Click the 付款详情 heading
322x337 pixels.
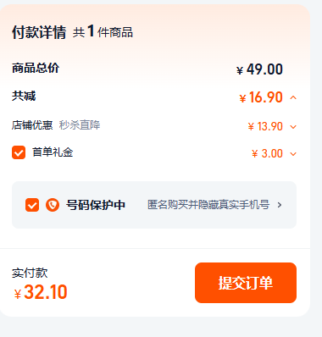[39, 32]
